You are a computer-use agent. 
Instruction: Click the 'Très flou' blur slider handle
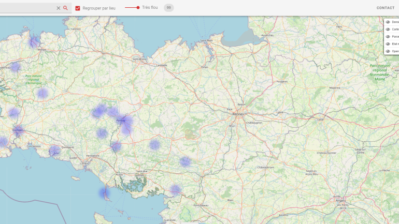click(138, 8)
